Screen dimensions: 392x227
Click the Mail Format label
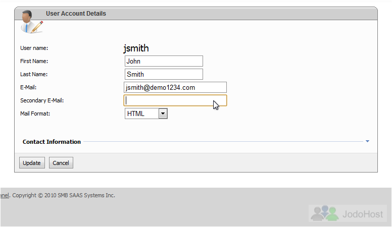35,113
